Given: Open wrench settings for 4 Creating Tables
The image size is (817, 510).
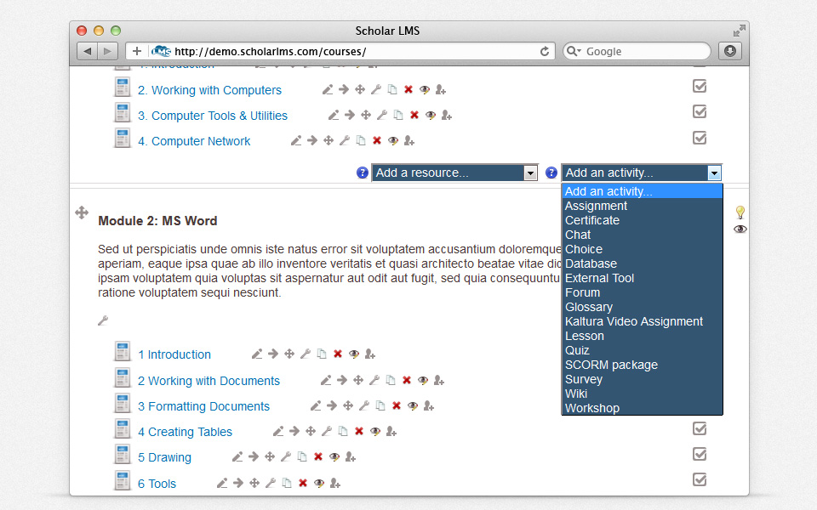Looking at the screenshot, I should 327,432.
